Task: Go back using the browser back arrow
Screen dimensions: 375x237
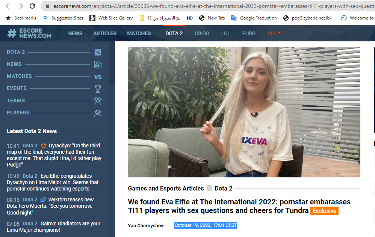Action: pyautogui.click(x=8, y=6)
